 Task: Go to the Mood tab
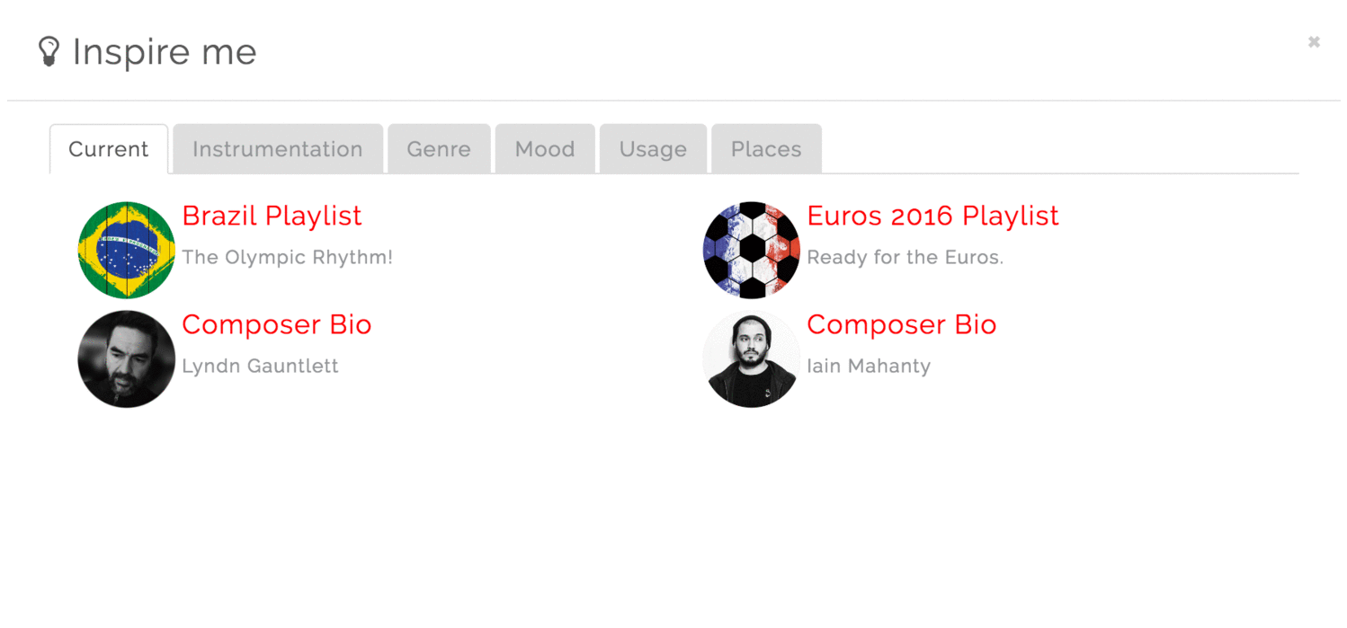tap(545, 149)
